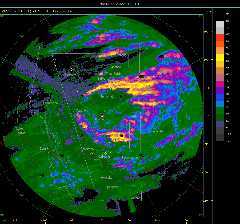Viewport: 240px width, 224px height.
Task: Click the Vulcan town label
Action: [136, 198]
